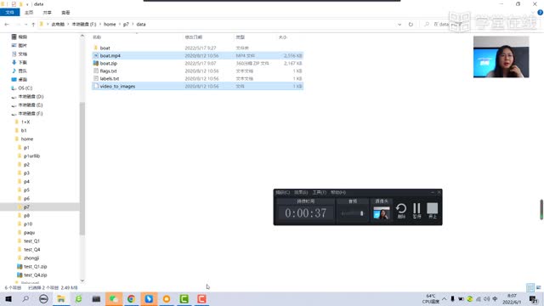This screenshot has width=544, height=306.
Task: Open green Camtasia icon in taskbar
Action: (184, 298)
